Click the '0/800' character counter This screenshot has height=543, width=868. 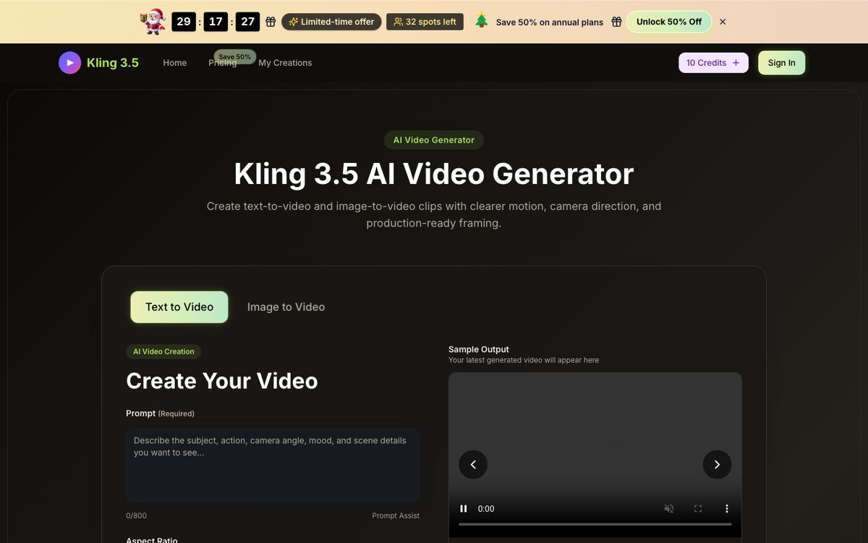pyautogui.click(x=136, y=515)
